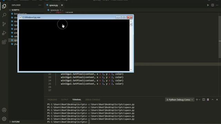This screenshot has width=221, height=124.
Task: Open the Extensions view
Action: coord(4,42)
